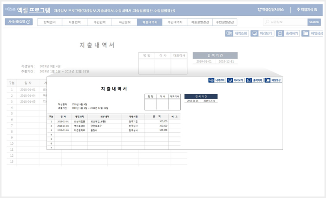The width and height of the screenshot is (326, 198).
Task: Click the 거래처명 column header
Action: [x=133, y=117]
